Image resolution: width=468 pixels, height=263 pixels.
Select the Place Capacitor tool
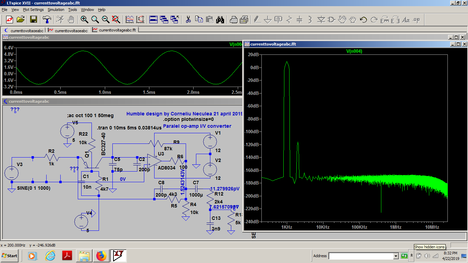click(x=300, y=19)
